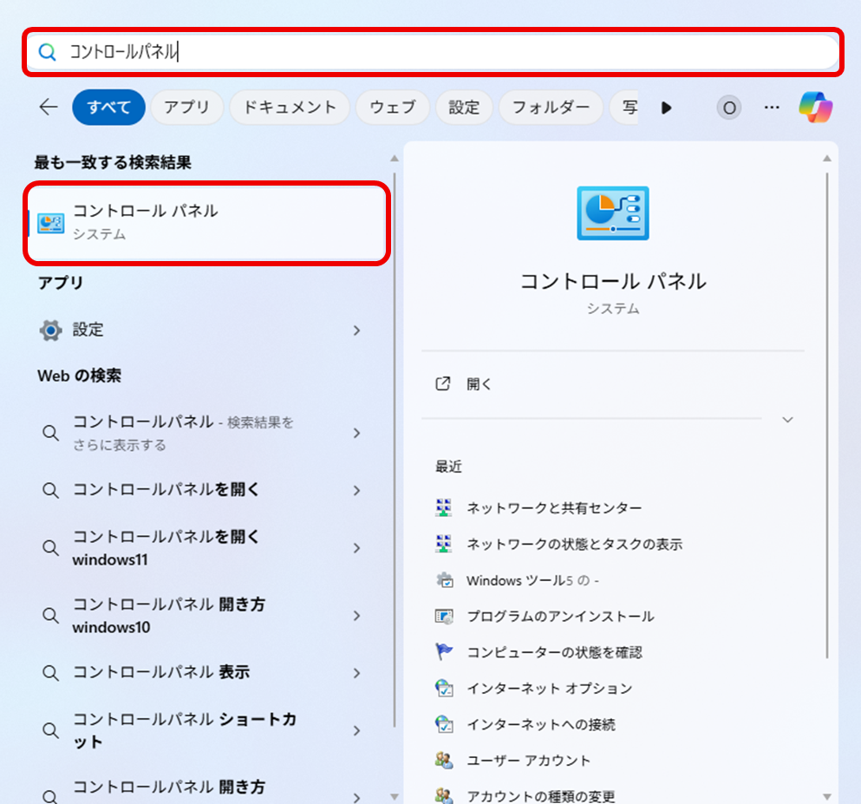This screenshot has height=804, width=861.
Task: Click the コンピューターの状態を確認 flag icon
Action: click(445, 652)
